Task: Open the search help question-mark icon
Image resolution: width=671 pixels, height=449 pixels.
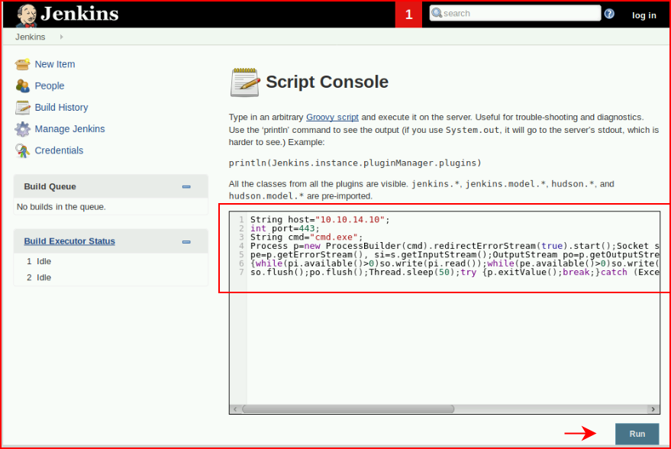Action: click(609, 14)
